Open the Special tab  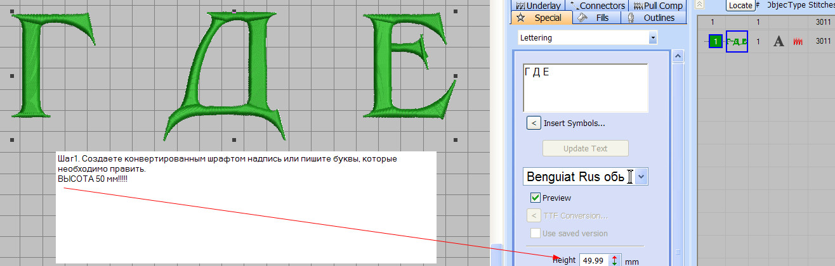coord(541,18)
